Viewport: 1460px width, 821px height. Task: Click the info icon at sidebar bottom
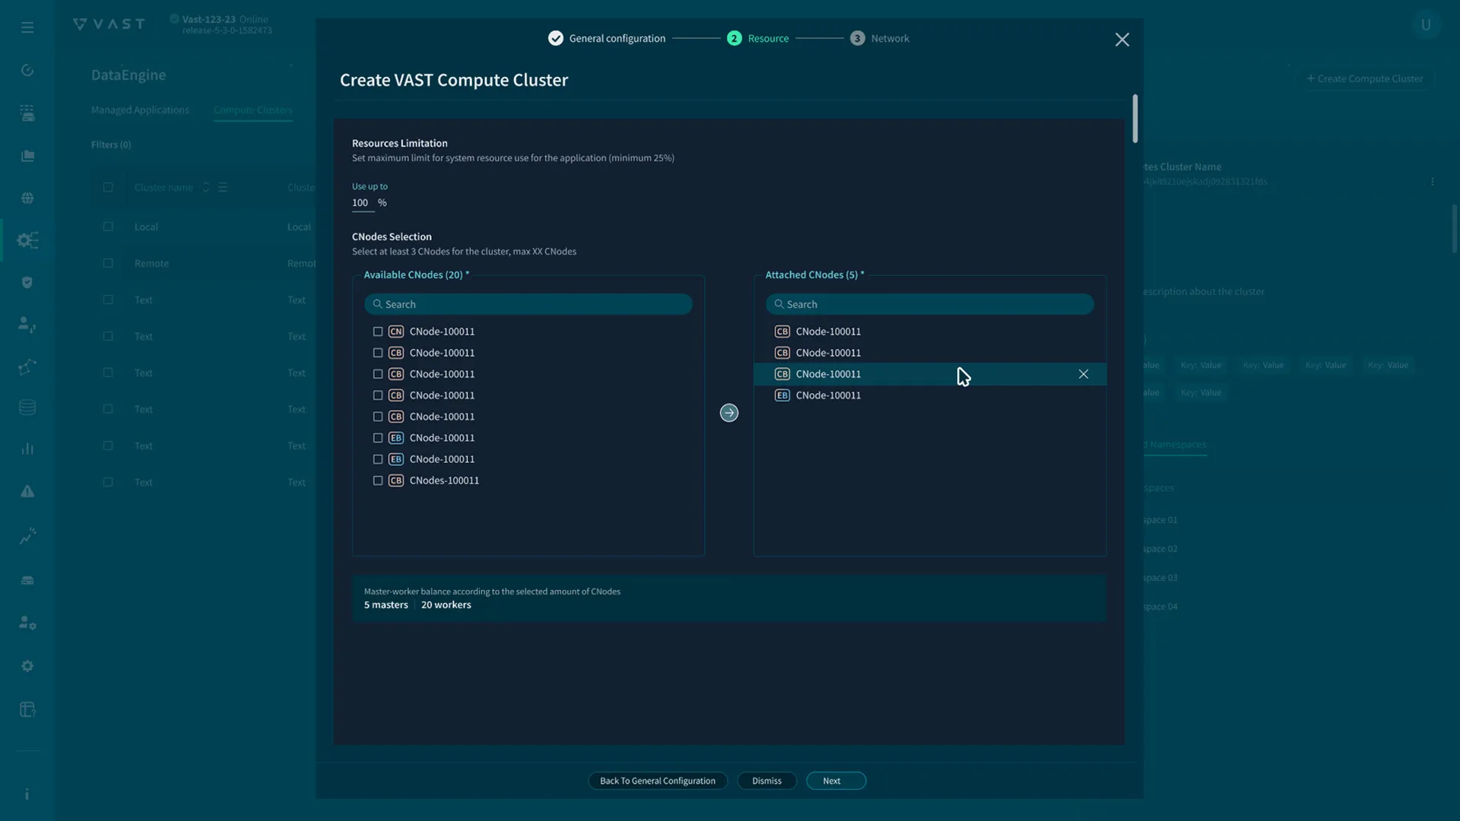pos(27,794)
